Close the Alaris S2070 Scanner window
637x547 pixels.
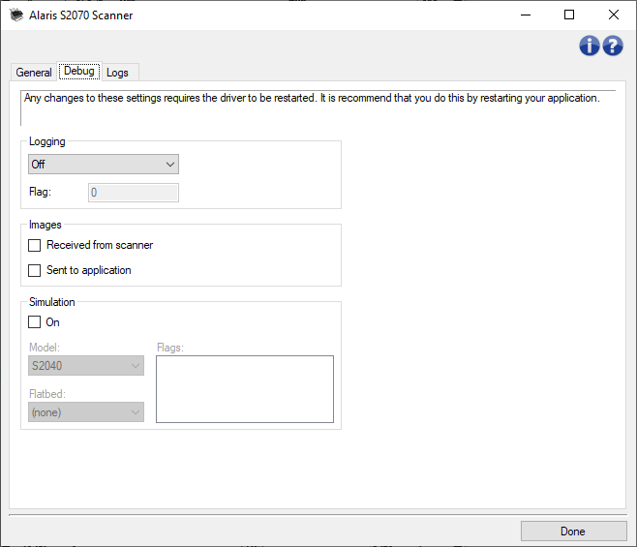[x=613, y=15]
